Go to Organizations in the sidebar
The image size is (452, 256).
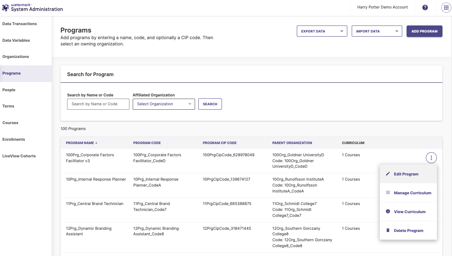[15, 57]
